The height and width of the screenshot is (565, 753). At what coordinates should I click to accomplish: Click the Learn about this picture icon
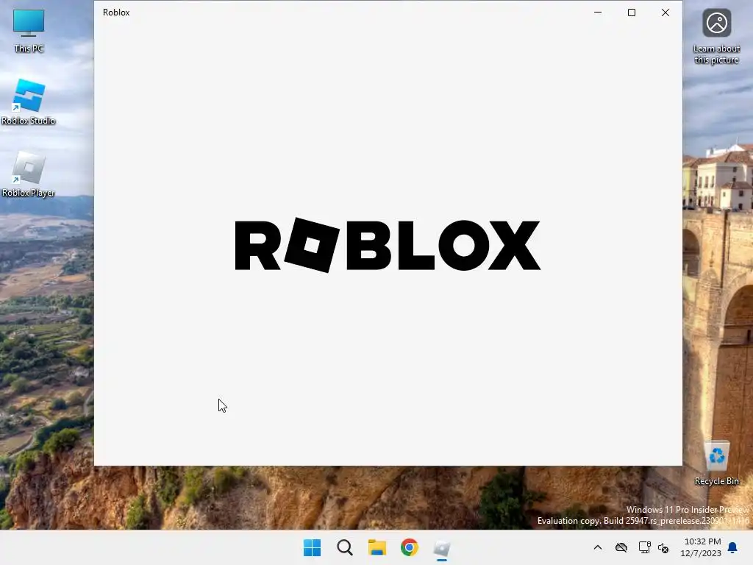(716, 37)
